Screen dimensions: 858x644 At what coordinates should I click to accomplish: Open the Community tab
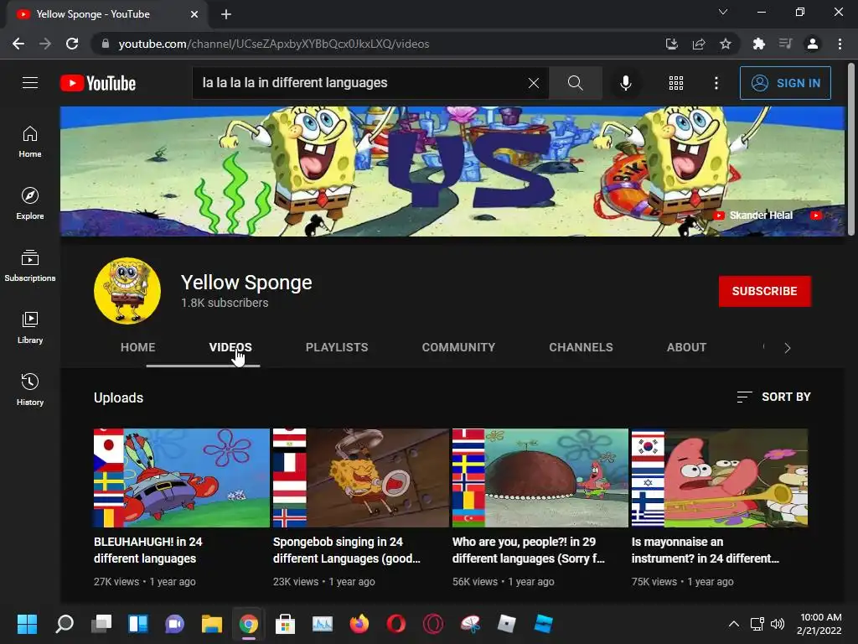458,347
